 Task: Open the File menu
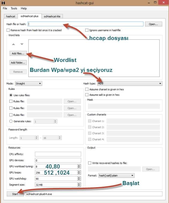point(5,8)
